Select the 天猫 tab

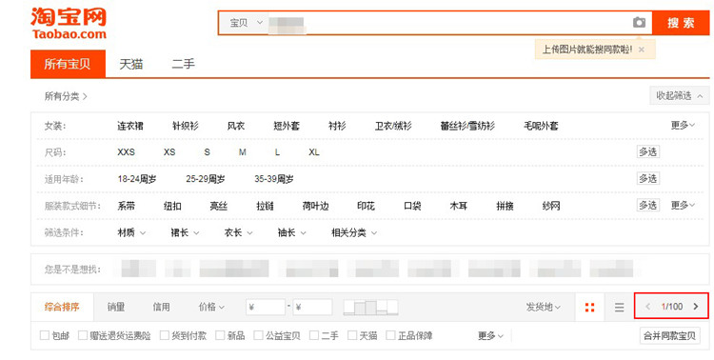click(x=131, y=64)
